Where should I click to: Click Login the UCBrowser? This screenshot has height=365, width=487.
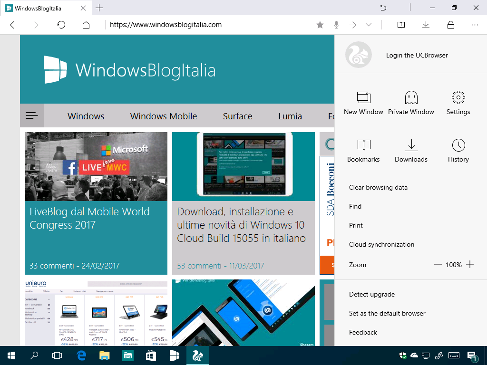417,55
